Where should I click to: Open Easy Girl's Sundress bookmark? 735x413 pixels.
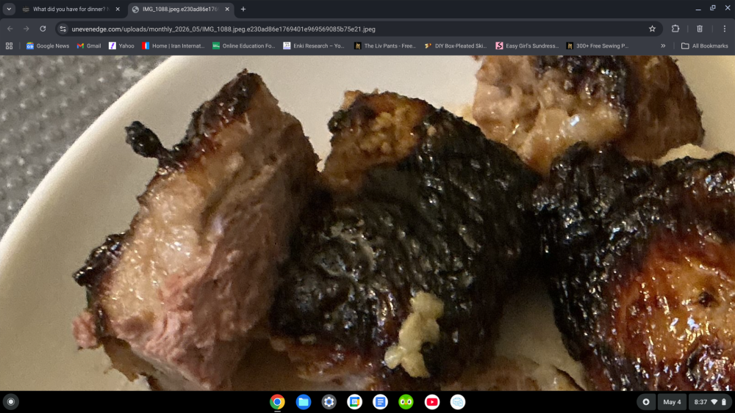tap(527, 45)
